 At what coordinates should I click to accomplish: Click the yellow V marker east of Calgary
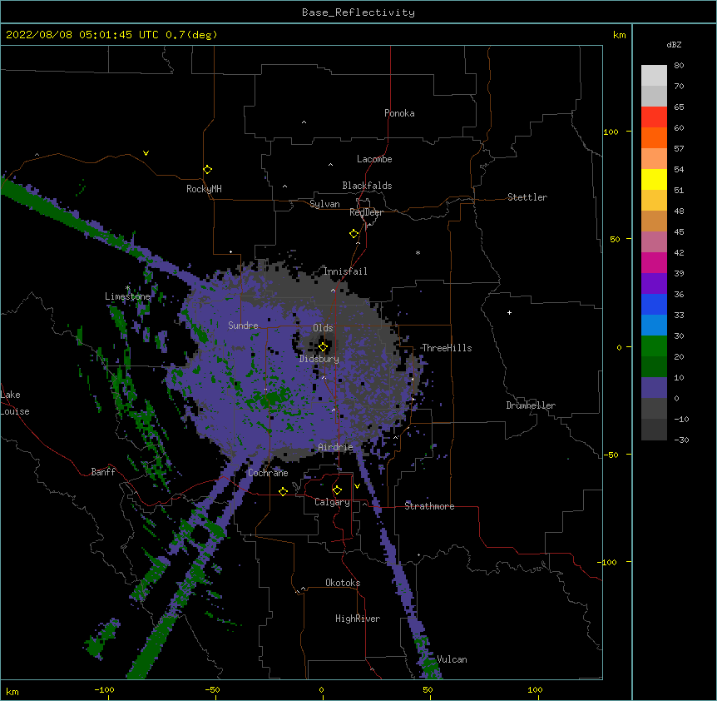(357, 486)
